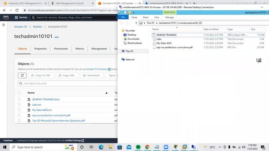This screenshot has height=151, width=269.
Task: Switch to the Management tab
Action: pyautogui.click(x=99, y=49)
